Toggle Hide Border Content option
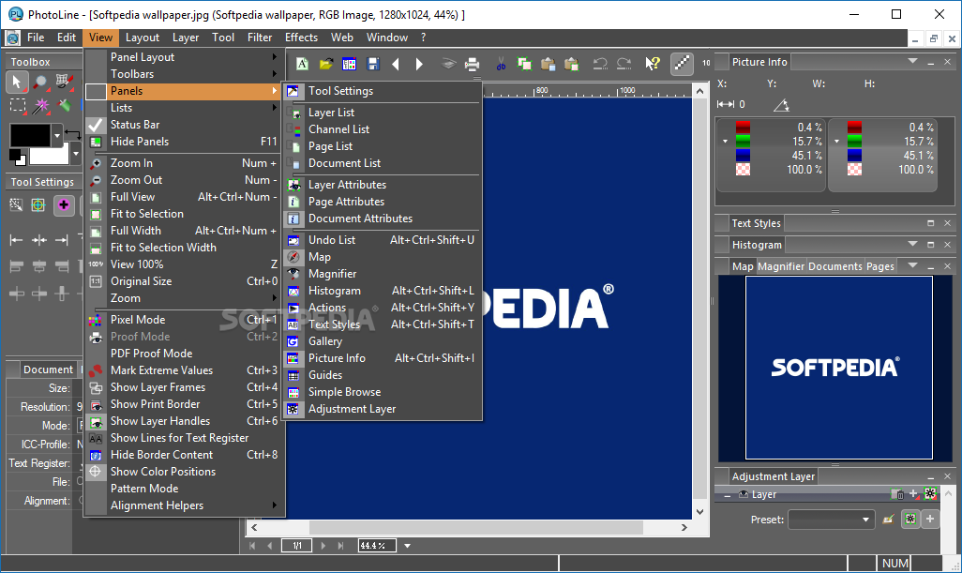 coord(184,455)
